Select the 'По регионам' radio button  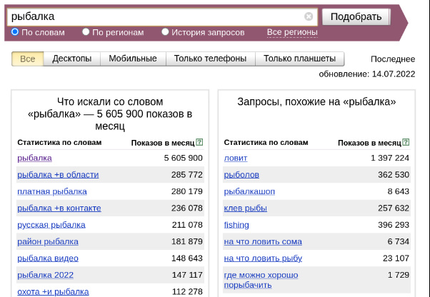pyautogui.click(x=86, y=32)
